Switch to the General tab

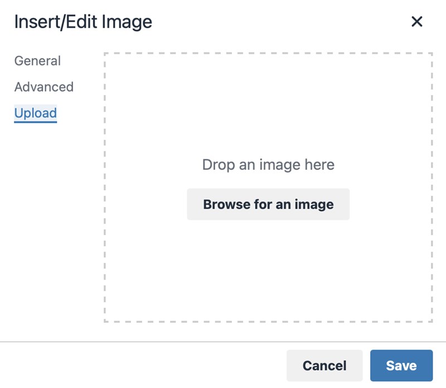coord(37,61)
